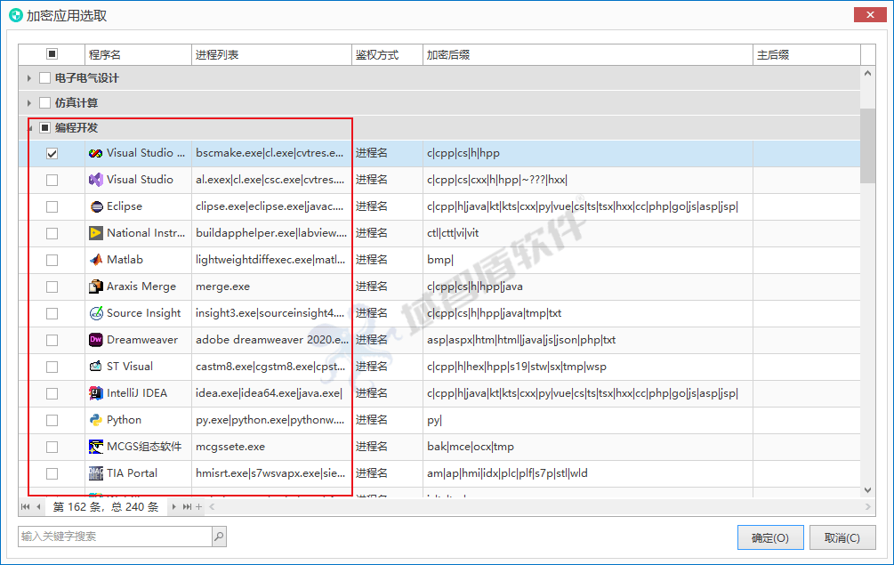Click the National Instruments row icon
The height and width of the screenshot is (565, 894).
click(x=96, y=233)
